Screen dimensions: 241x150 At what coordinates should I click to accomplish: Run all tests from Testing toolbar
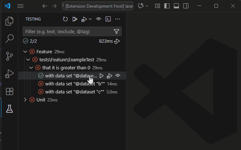point(74,19)
